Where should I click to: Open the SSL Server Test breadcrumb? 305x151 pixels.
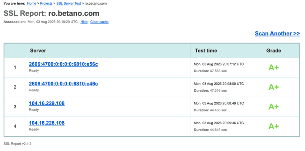pyautogui.click(x=69, y=4)
